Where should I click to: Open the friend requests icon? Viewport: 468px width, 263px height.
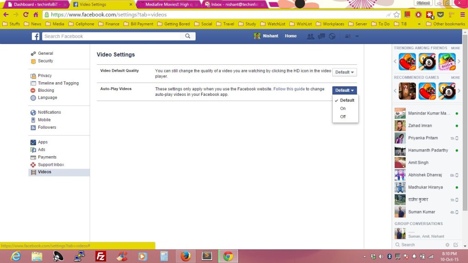[311, 37]
